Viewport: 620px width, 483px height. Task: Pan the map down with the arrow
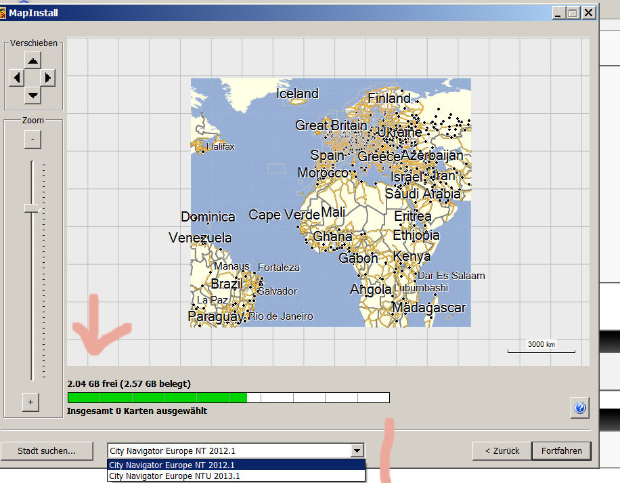point(32,94)
